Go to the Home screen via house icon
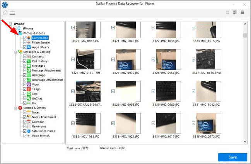 5,13
